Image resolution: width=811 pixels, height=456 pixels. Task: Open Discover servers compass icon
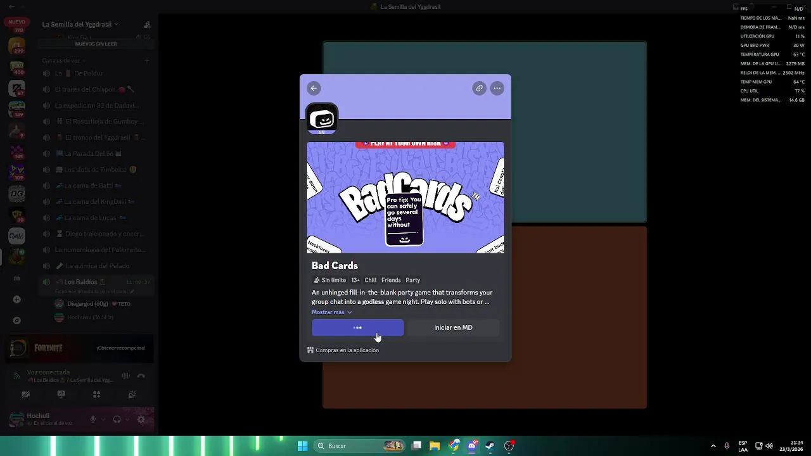point(17,320)
